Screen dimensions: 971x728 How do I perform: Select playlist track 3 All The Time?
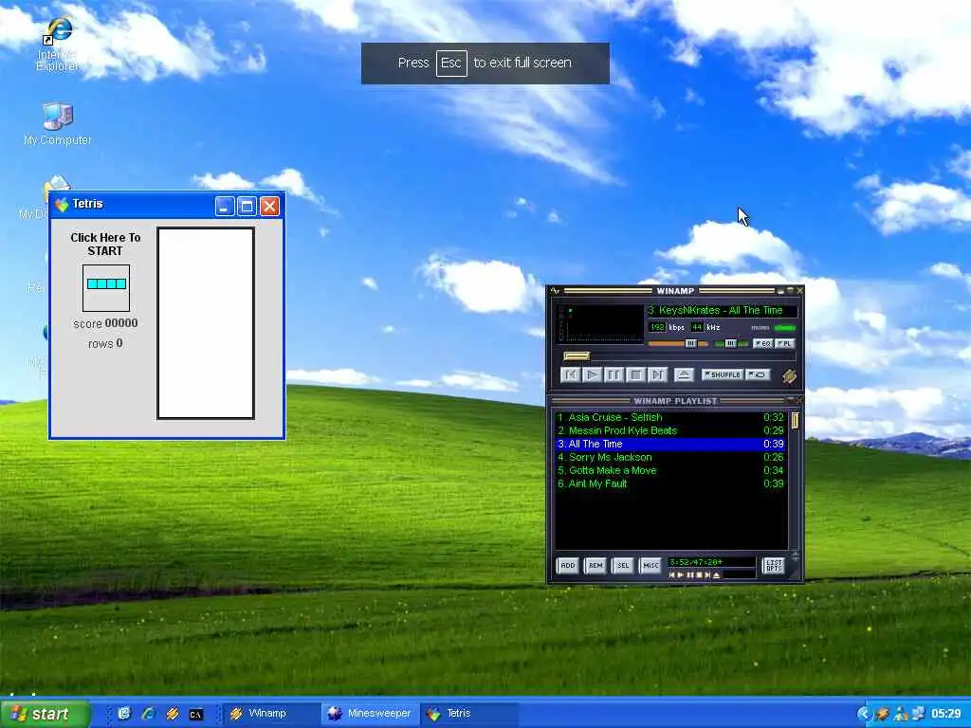click(x=670, y=444)
